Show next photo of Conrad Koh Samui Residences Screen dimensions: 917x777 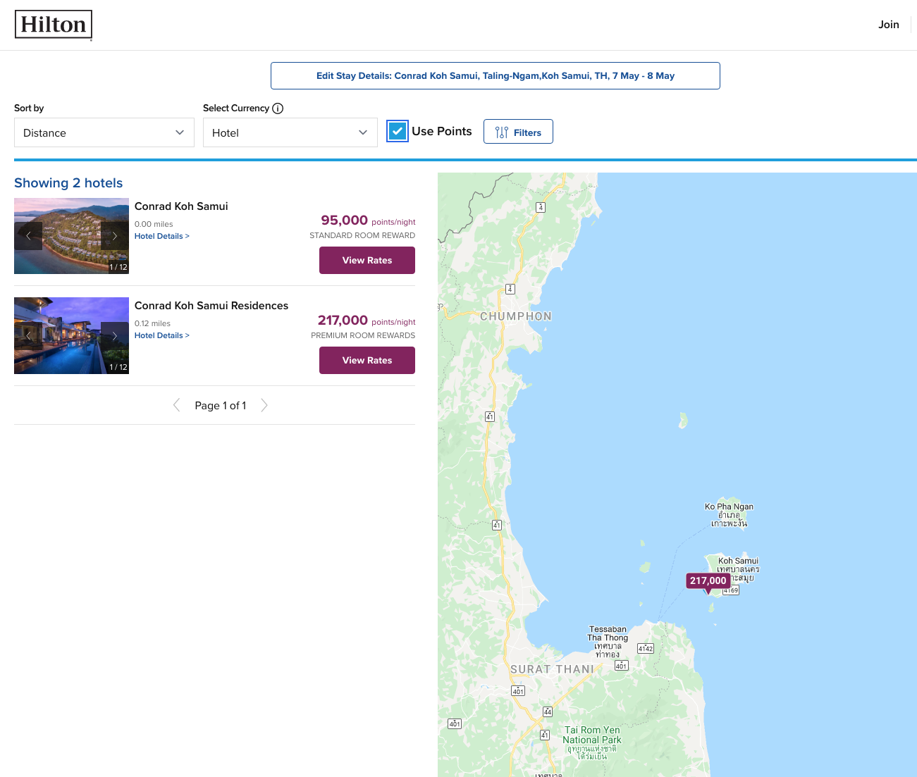(x=115, y=336)
